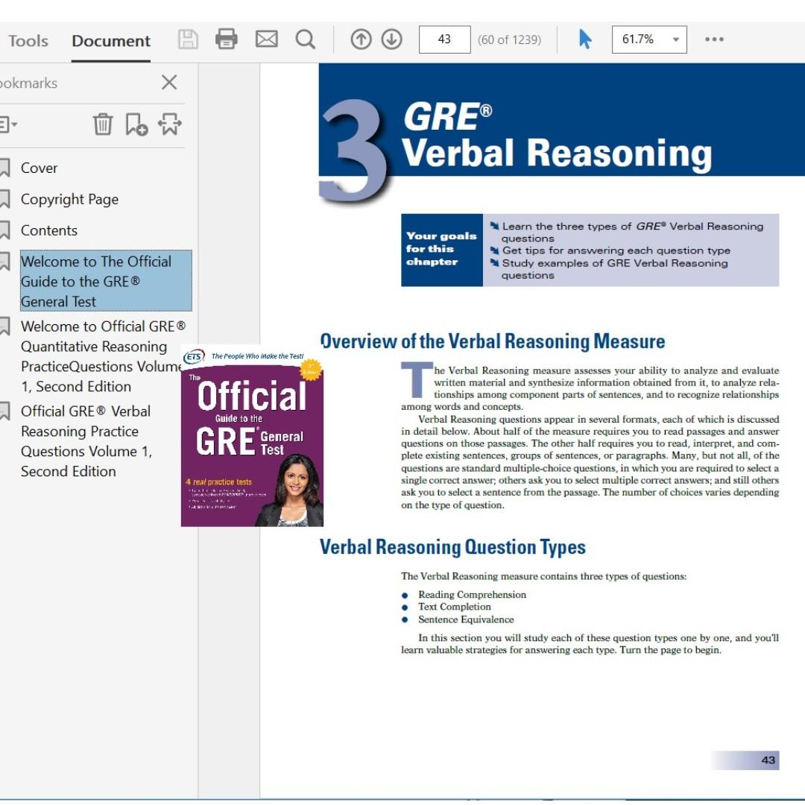Select Welcome to The Official Guide bookmark

(106, 281)
